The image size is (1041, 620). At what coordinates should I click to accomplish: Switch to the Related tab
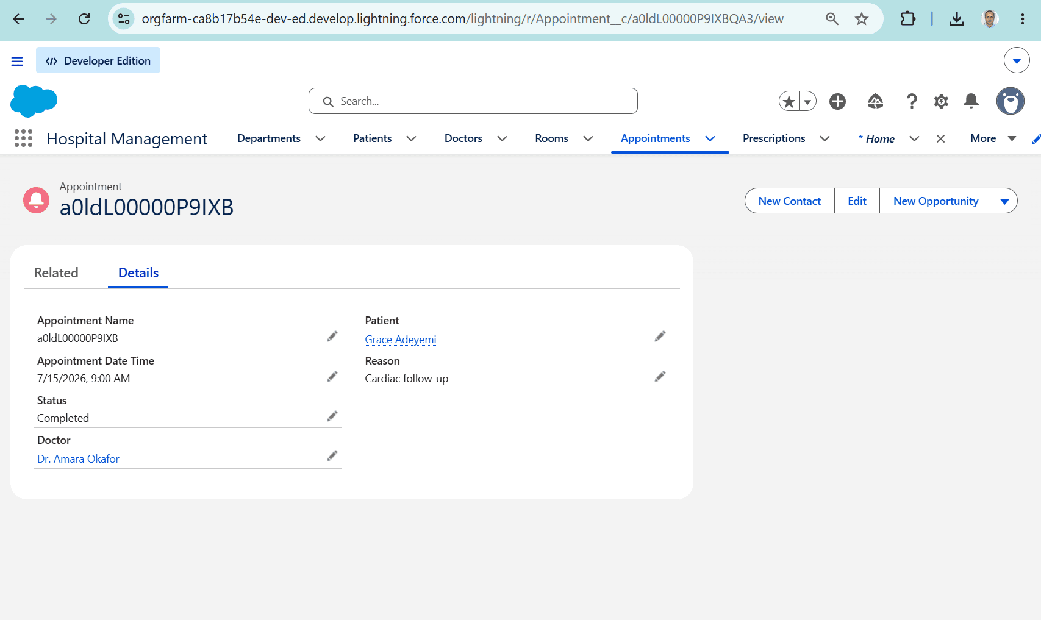point(56,273)
